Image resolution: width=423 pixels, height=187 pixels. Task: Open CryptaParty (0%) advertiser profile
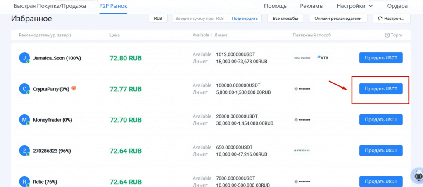coord(51,89)
